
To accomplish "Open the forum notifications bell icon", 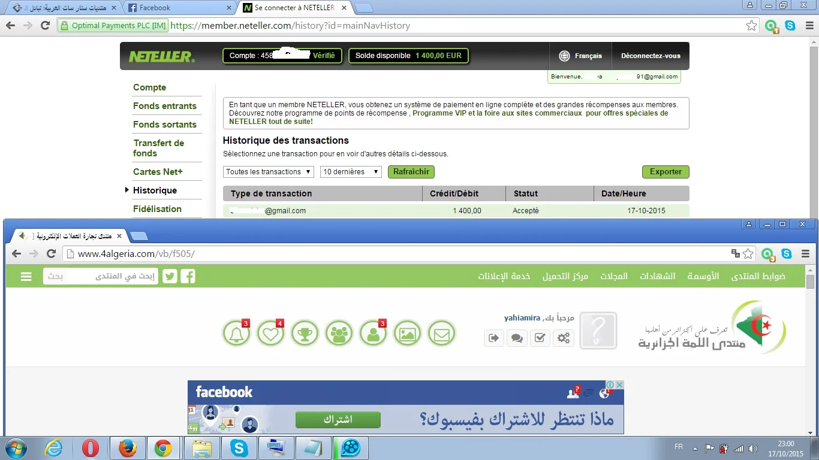I will pos(236,334).
